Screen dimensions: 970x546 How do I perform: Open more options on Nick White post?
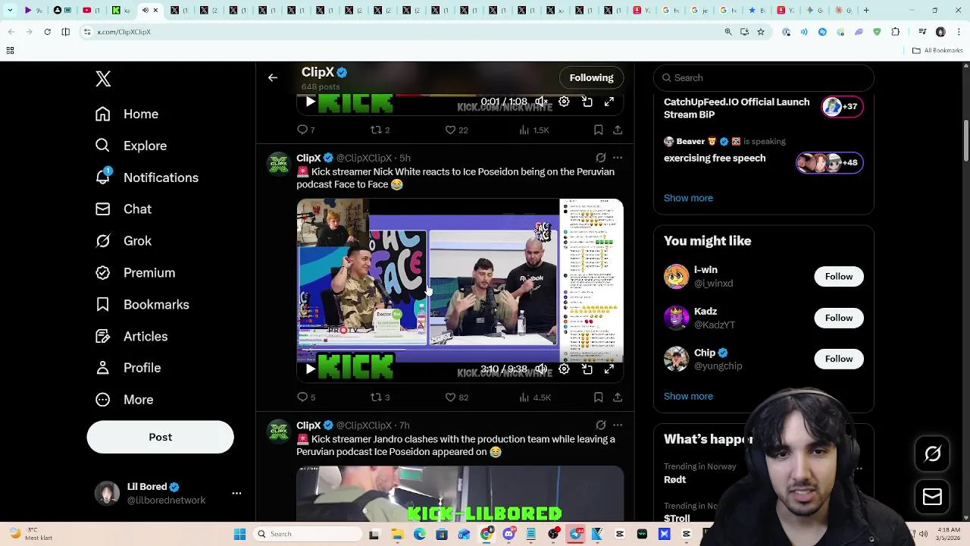click(618, 158)
